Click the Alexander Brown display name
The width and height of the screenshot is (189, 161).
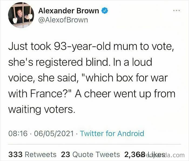click(69, 11)
